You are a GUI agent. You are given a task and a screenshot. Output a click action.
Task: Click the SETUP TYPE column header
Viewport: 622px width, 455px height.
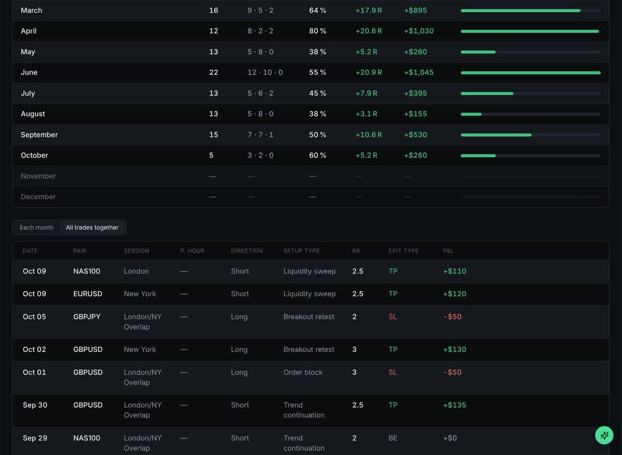tap(301, 251)
